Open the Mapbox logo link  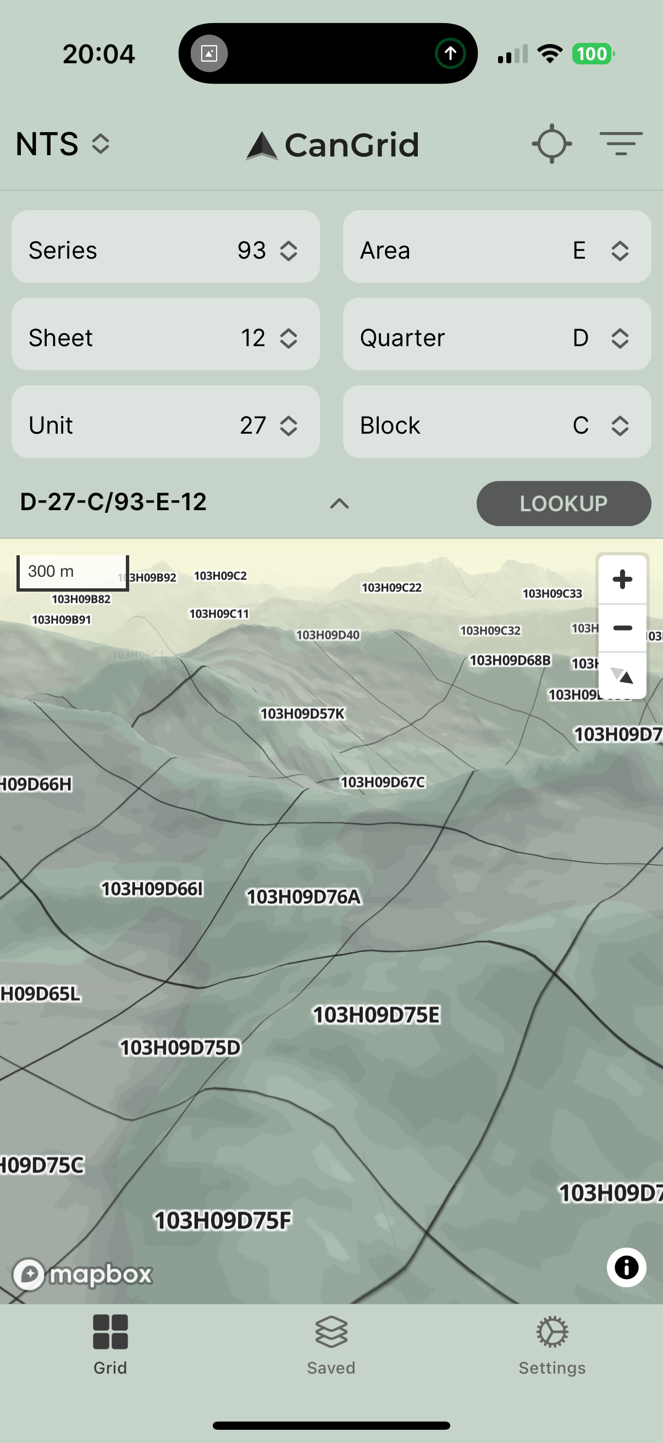click(83, 1275)
